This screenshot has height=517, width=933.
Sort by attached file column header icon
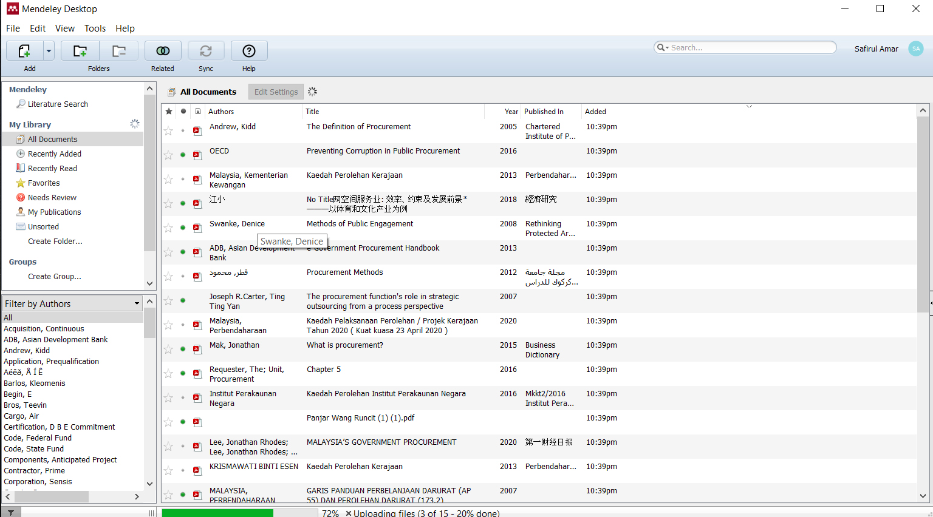tap(197, 112)
